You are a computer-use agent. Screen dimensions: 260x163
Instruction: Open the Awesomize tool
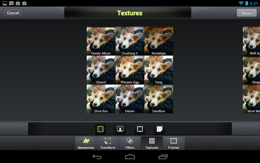pyautogui.click(x=86, y=143)
